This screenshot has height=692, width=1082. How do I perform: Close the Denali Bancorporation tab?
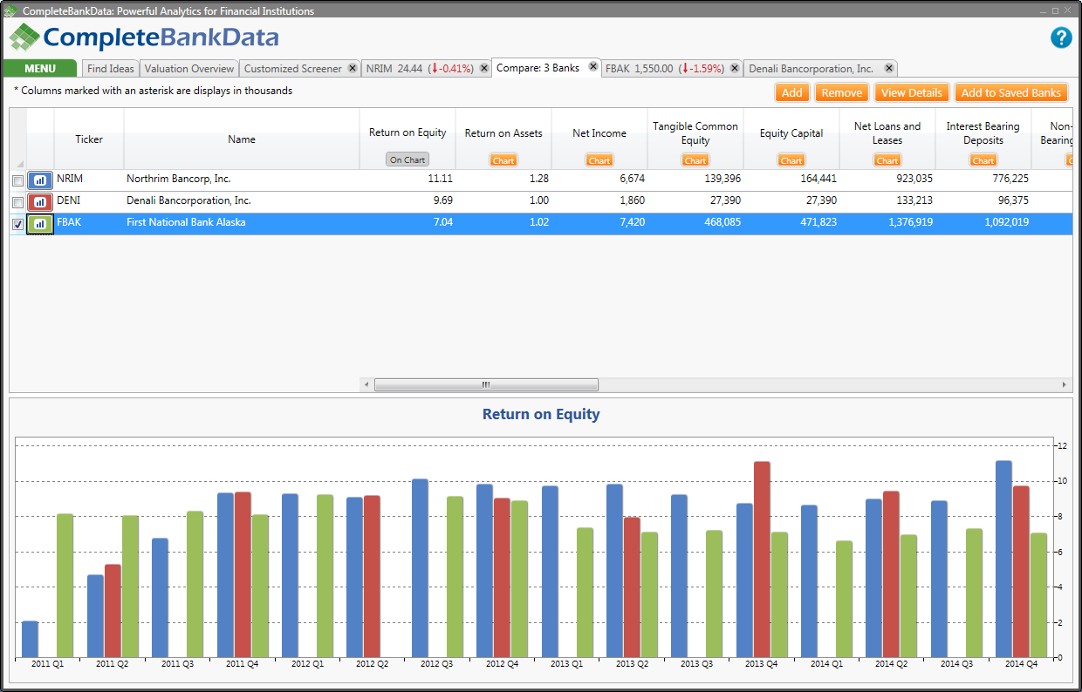coord(888,68)
